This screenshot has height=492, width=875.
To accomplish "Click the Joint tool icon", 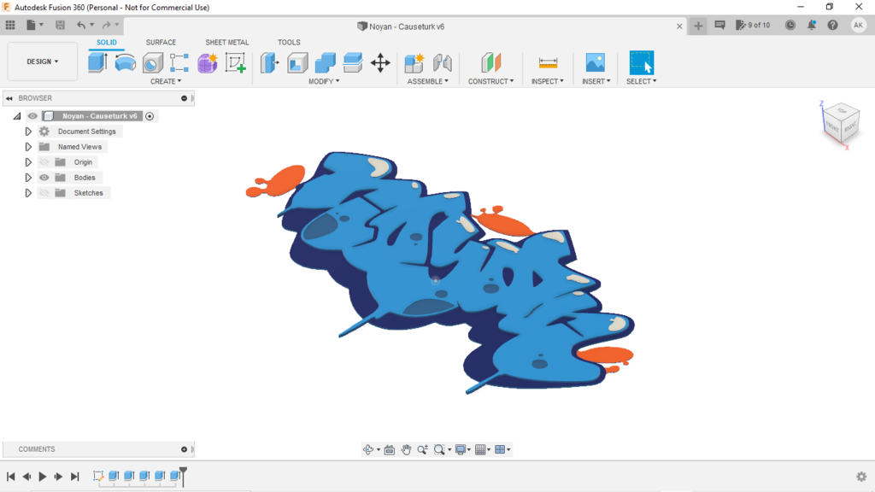I will pyautogui.click(x=442, y=62).
